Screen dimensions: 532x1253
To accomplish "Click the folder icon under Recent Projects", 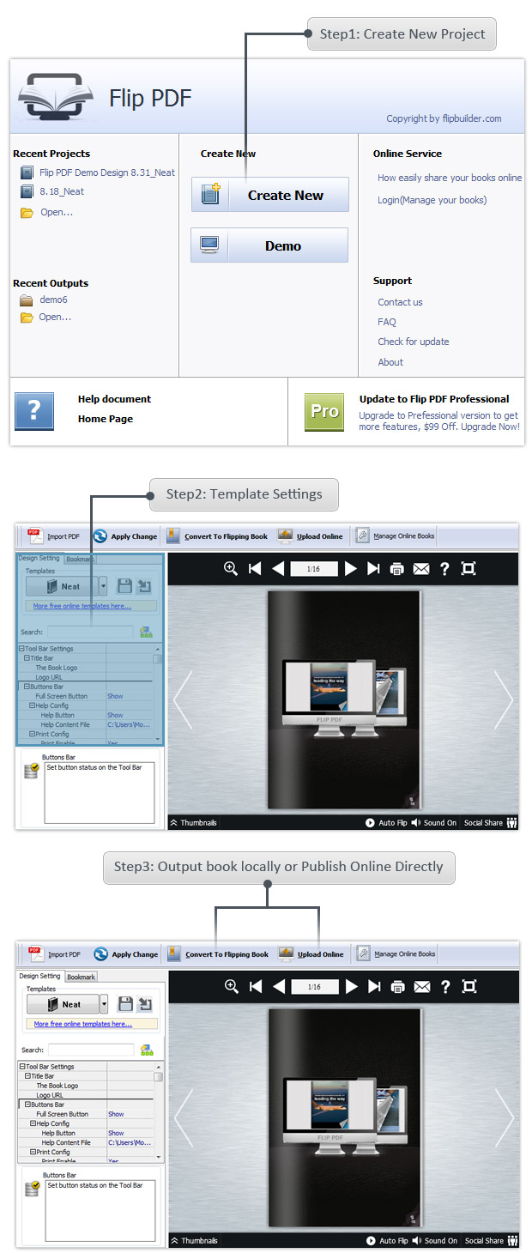I will [27, 212].
